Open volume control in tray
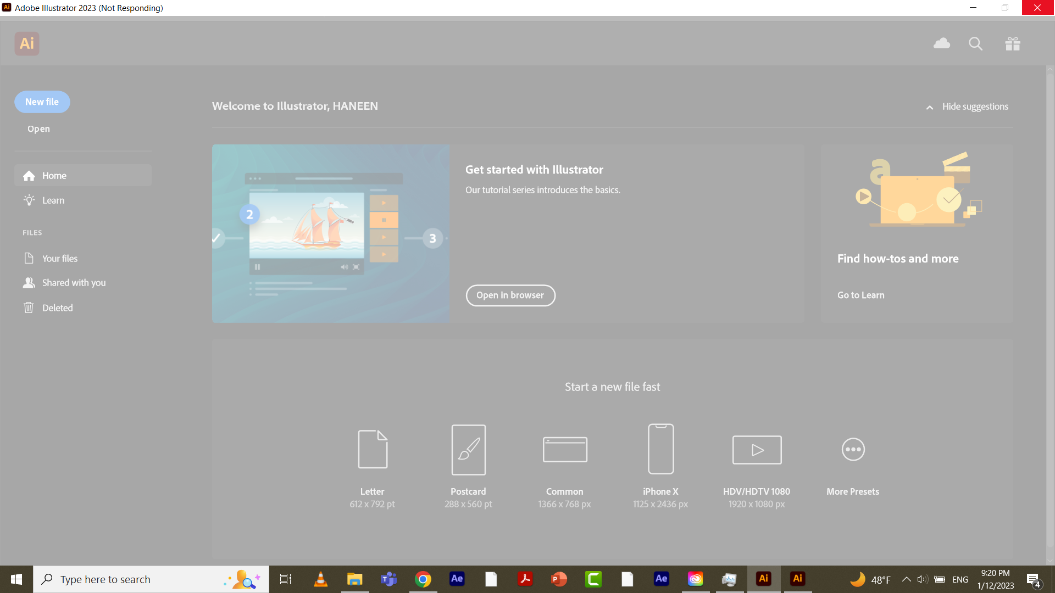The image size is (1055, 593). [x=923, y=579]
